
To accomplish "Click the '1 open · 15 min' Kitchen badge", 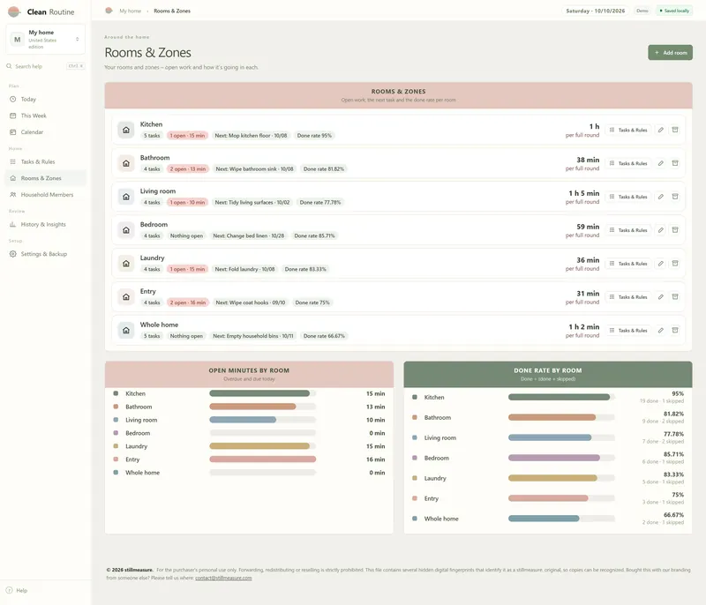I will click(x=187, y=136).
